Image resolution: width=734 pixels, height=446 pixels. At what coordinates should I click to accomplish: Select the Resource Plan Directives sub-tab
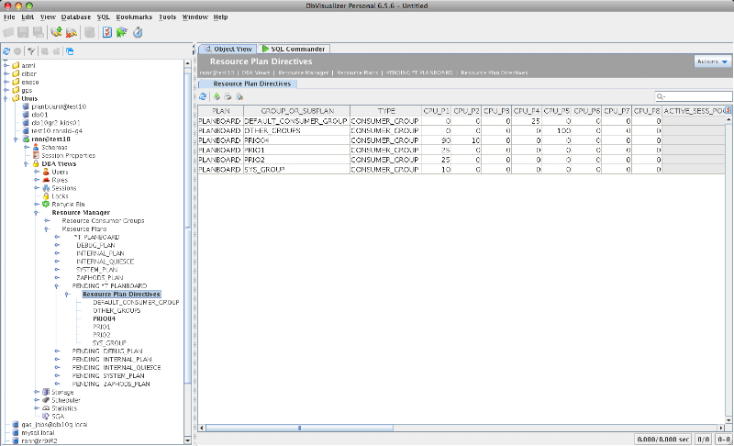click(248, 84)
